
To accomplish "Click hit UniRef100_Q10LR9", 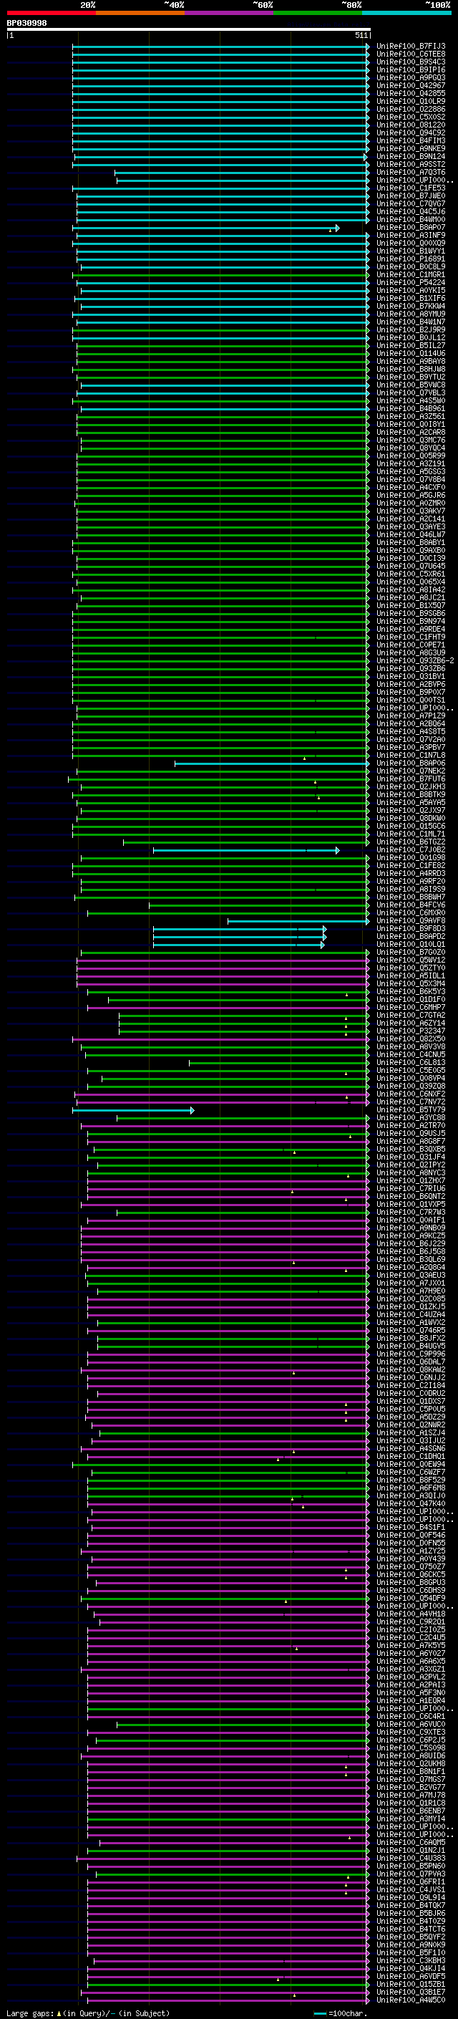I will coord(411,101).
